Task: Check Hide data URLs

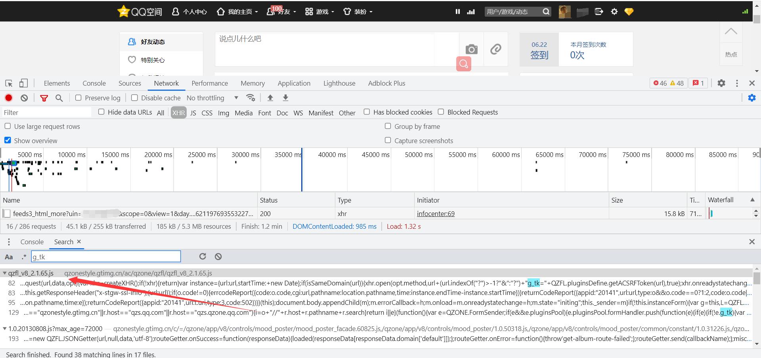Action: [101, 112]
